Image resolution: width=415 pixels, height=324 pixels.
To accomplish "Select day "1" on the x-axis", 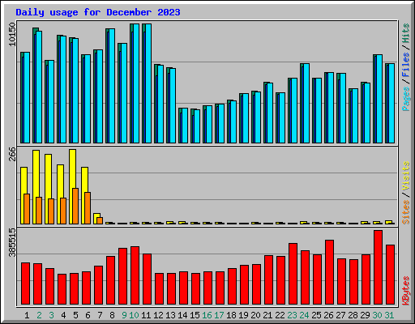I will click(x=27, y=315).
